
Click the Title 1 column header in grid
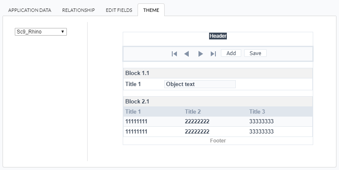click(133, 112)
